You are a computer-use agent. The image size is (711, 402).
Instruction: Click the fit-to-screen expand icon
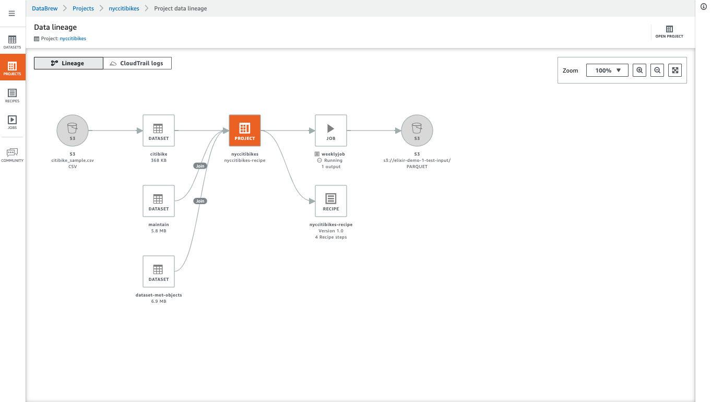[674, 69]
